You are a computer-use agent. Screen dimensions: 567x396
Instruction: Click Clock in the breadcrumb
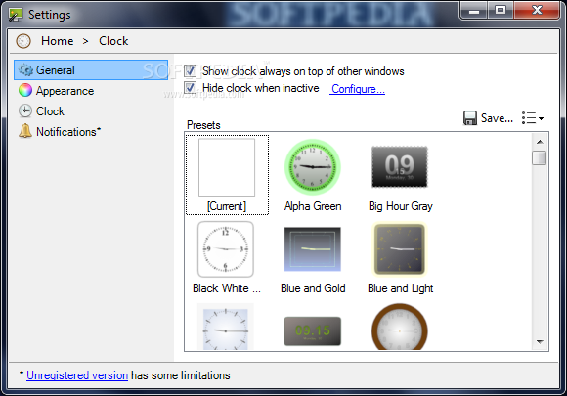pyautogui.click(x=113, y=41)
